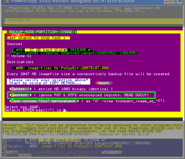Select Wash volume 'C::' beforehand option
The width and height of the screenshot is (185, 159).
pyautogui.click(x=44, y=101)
